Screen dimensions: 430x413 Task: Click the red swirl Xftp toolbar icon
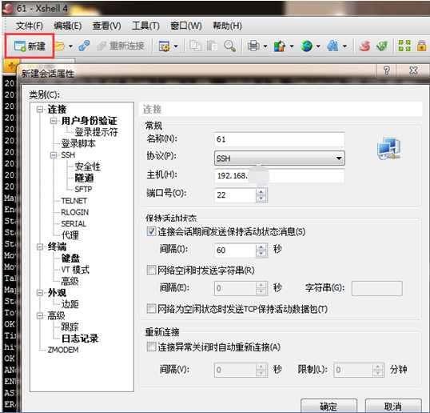(364, 46)
